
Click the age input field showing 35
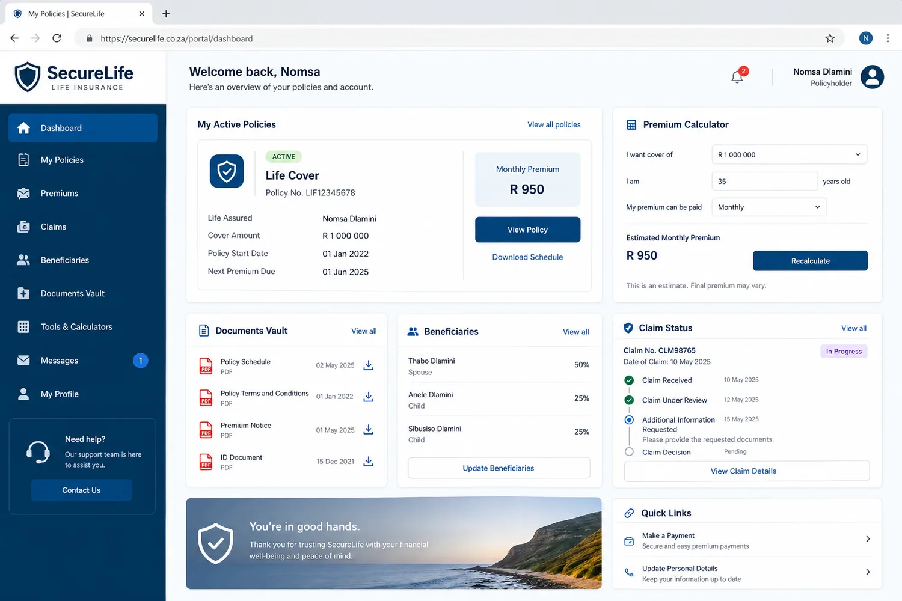pos(764,181)
